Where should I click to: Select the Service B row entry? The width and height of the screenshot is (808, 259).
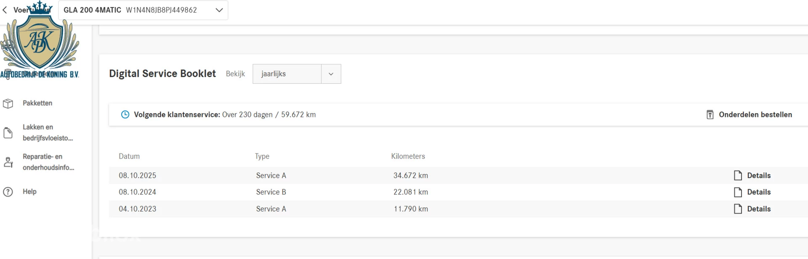[x=271, y=192]
